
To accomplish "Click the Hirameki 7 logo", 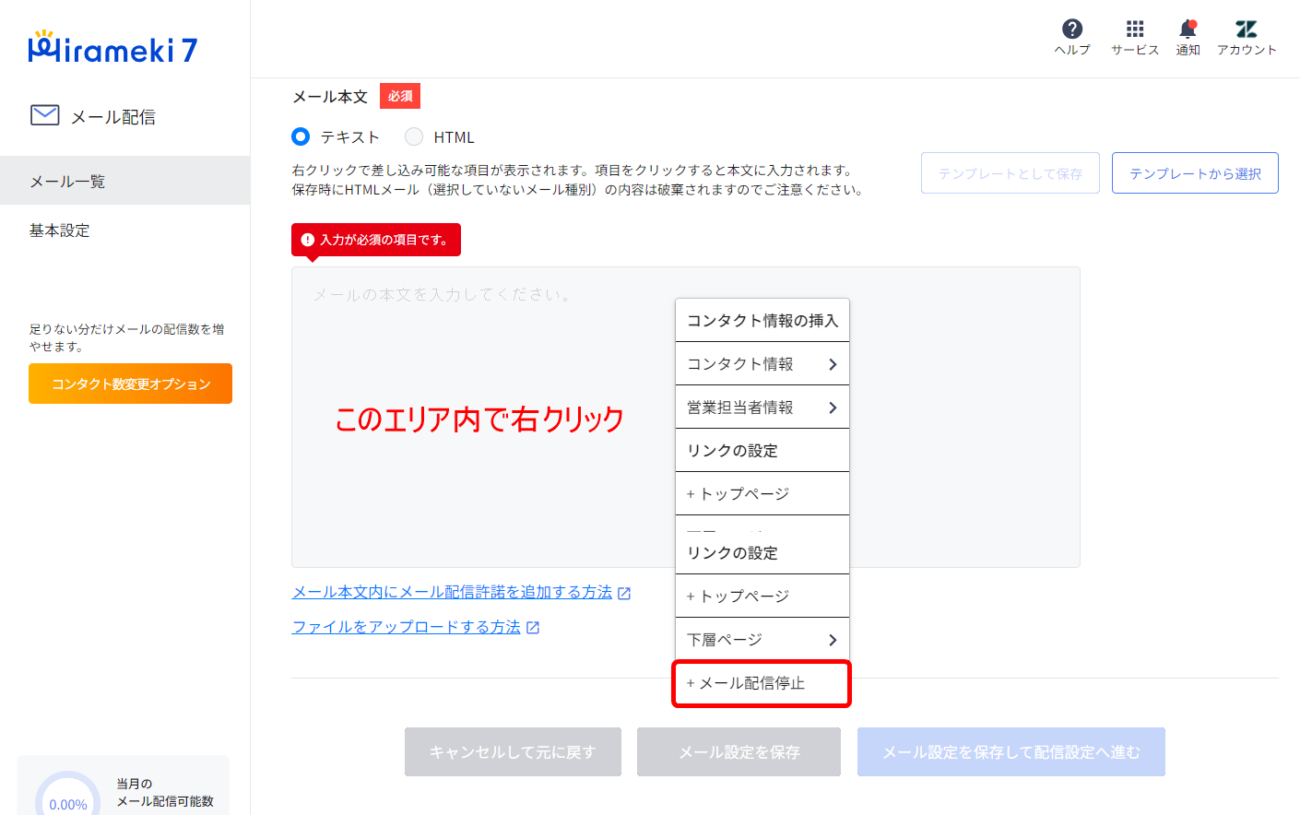I will [112, 49].
